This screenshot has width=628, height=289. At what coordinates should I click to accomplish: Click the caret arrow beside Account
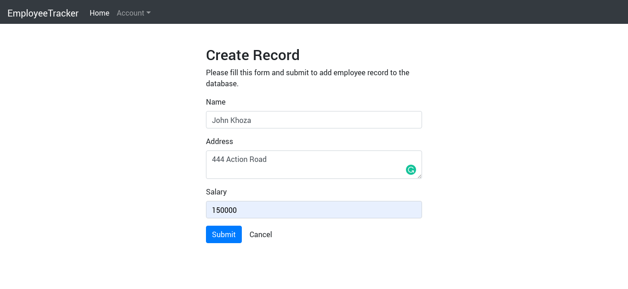point(148,13)
